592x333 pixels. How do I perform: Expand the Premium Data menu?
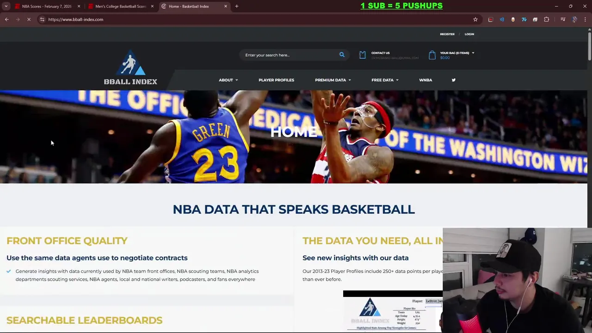333,80
